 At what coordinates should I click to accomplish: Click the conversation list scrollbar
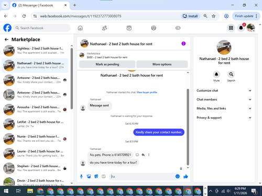click(72, 78)
